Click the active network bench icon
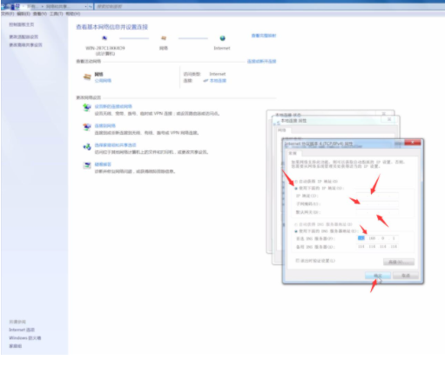The height and width of the screenshot is (367, 445). pyautogui.click(x=87, y=77)
